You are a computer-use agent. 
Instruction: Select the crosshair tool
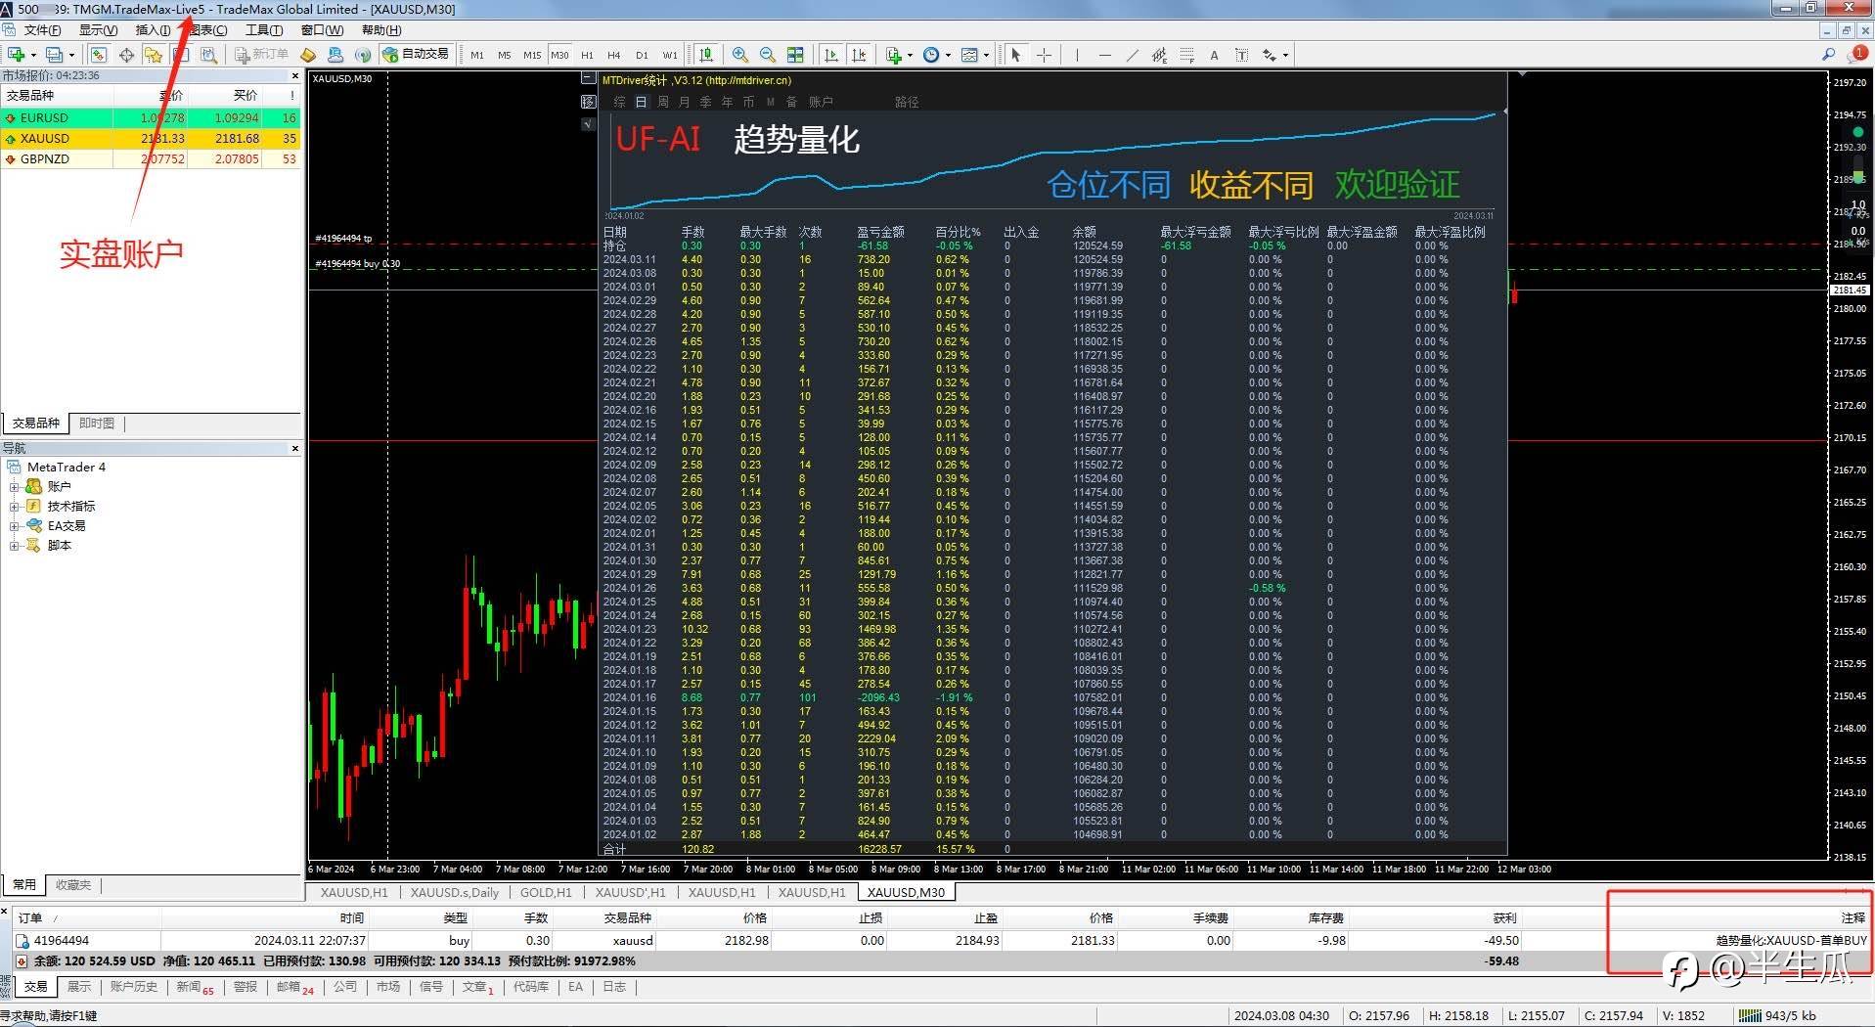[1044, 55]
